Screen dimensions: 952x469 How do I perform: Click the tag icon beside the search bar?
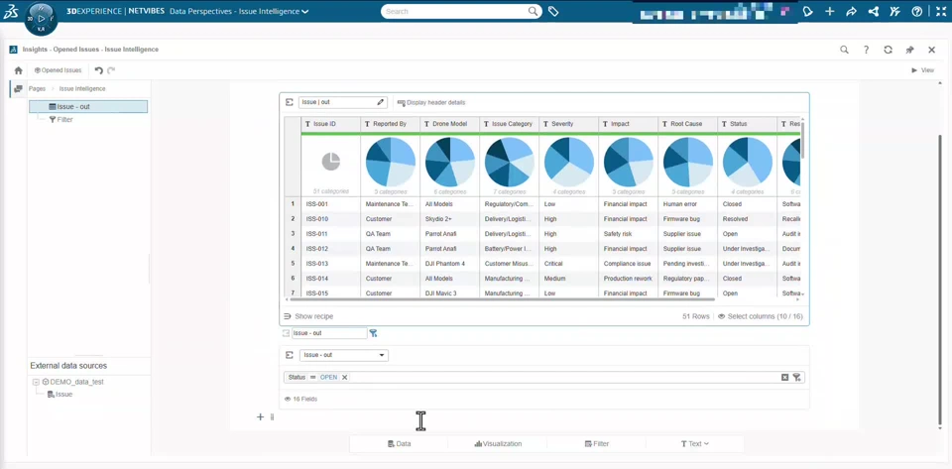click(x=553, y=11)
